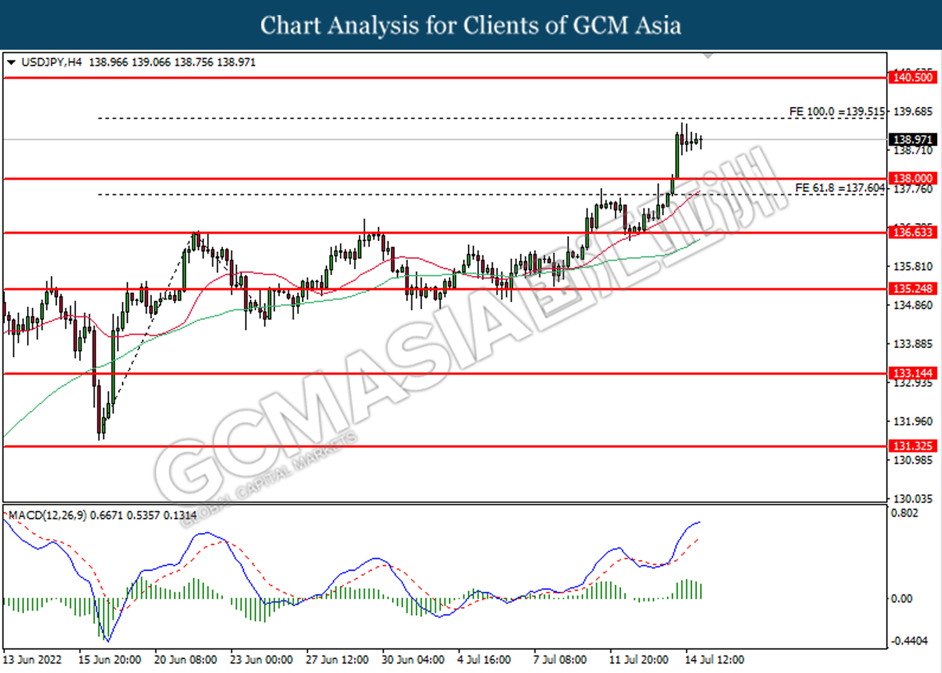Click the 30 Jun 04:00 time label
Image resolution: width=942 pixels, height=673 pixels.
(413, 660)
